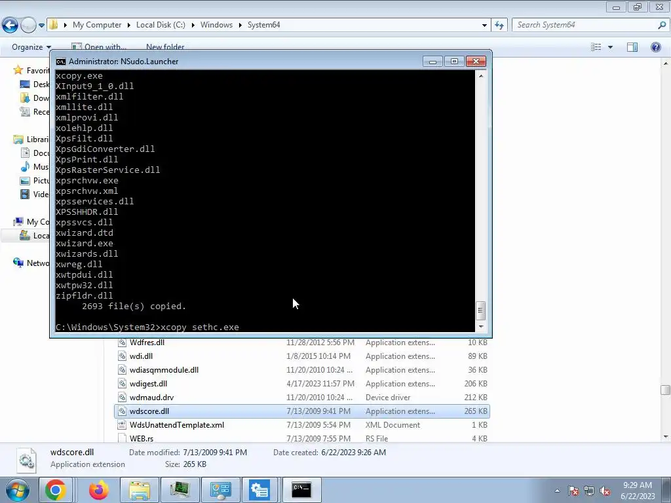The height and width of the screenshot is (503, 671).
Task: Click the Action Center flag tray icon
Action: [x=573, y=491]
